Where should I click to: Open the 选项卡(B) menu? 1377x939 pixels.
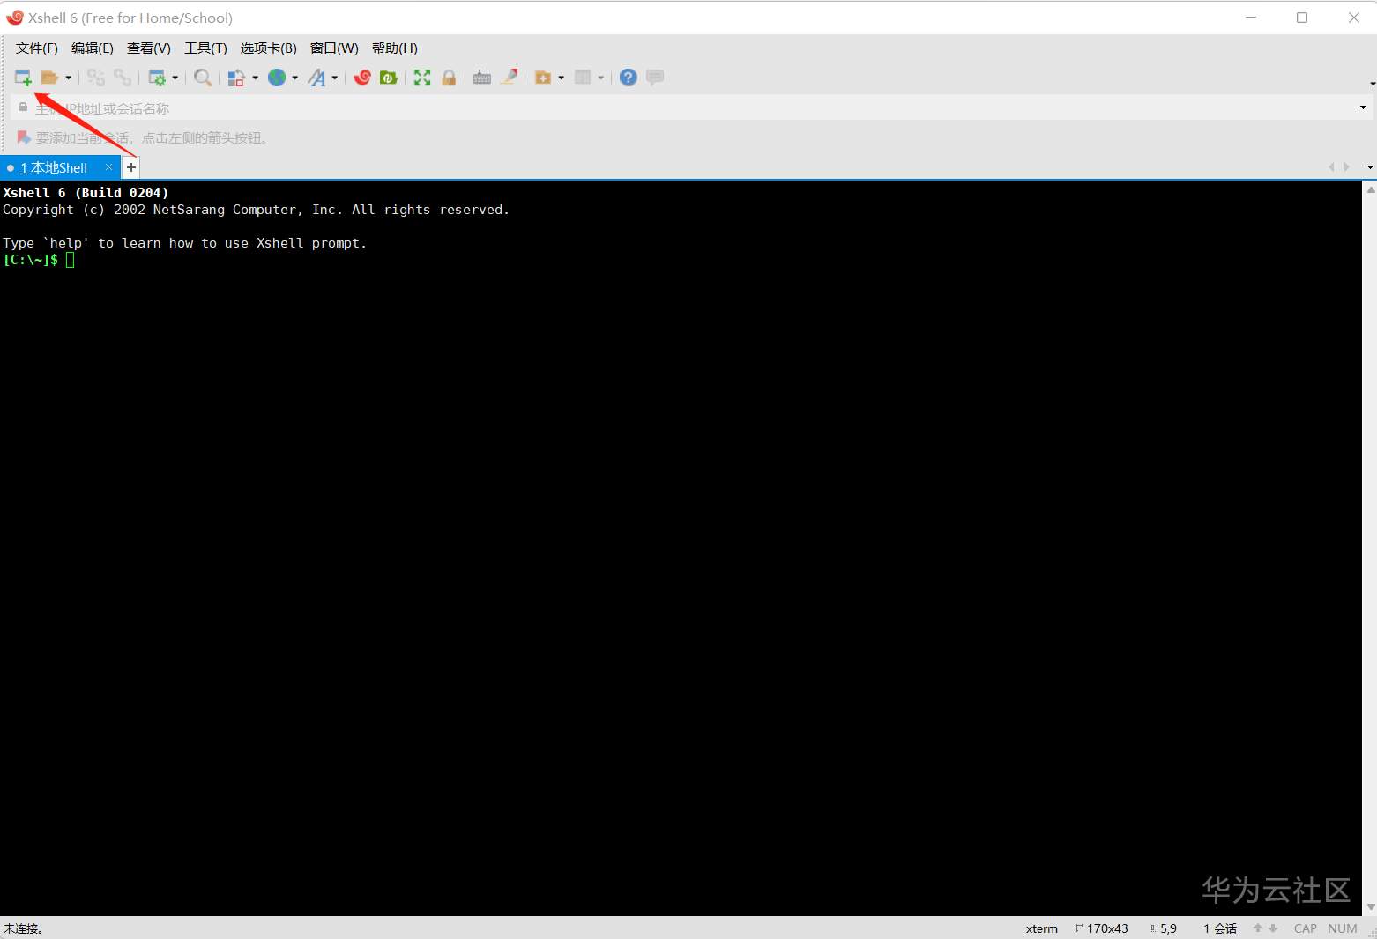point(269,48)
